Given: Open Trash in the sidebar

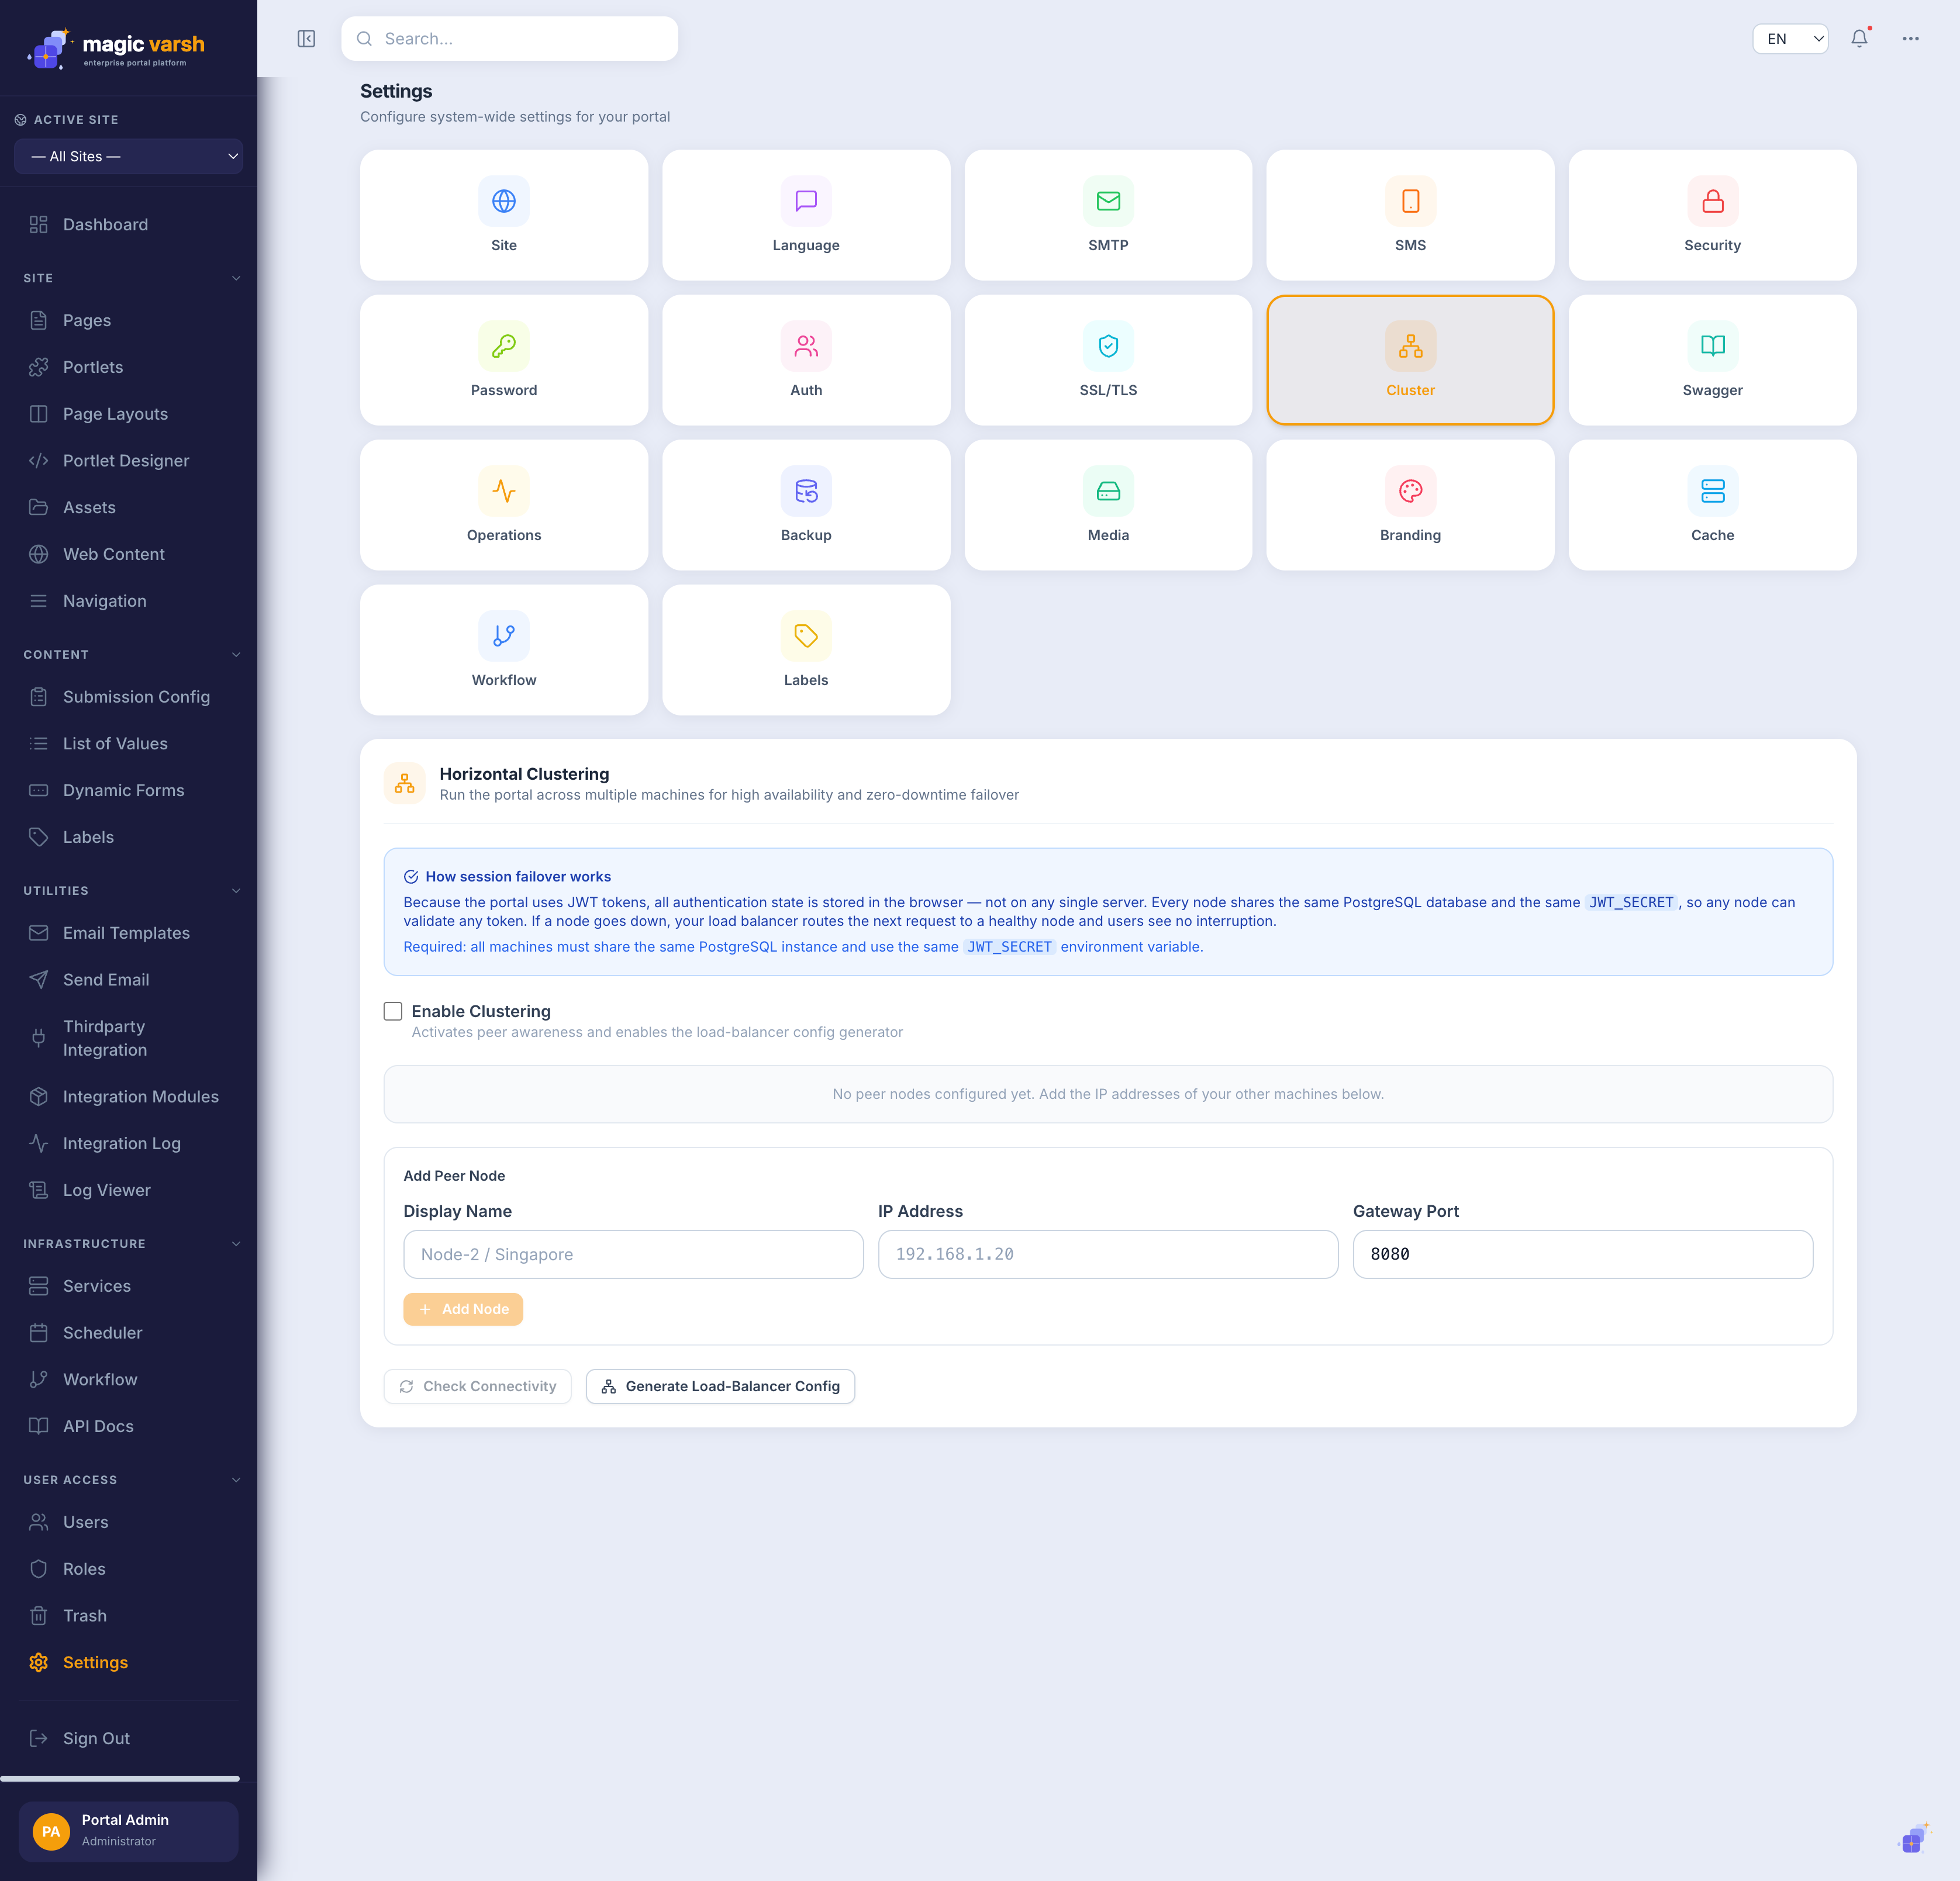Looking at the screenshot, I should coord(128,1616).
